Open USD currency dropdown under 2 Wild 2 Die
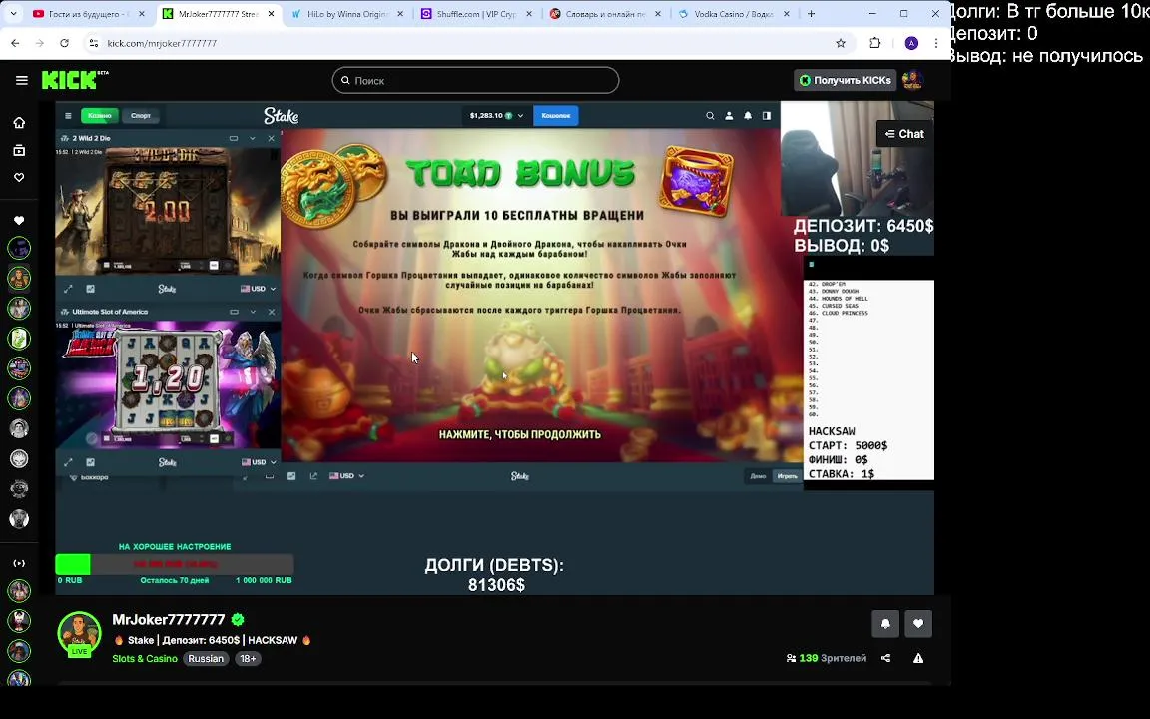 [x=258, y=289]
